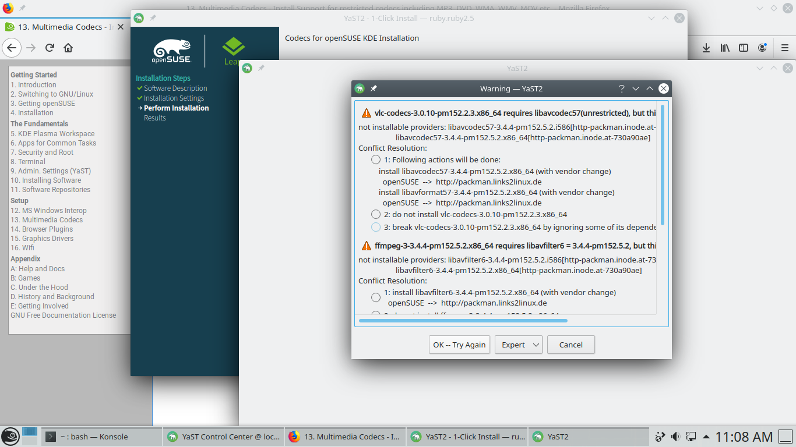
Task: Click minimize chevron on Warning dialog titlebar
Action: (x=636, y=88)
